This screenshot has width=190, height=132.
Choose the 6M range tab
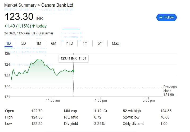(54, 43)
